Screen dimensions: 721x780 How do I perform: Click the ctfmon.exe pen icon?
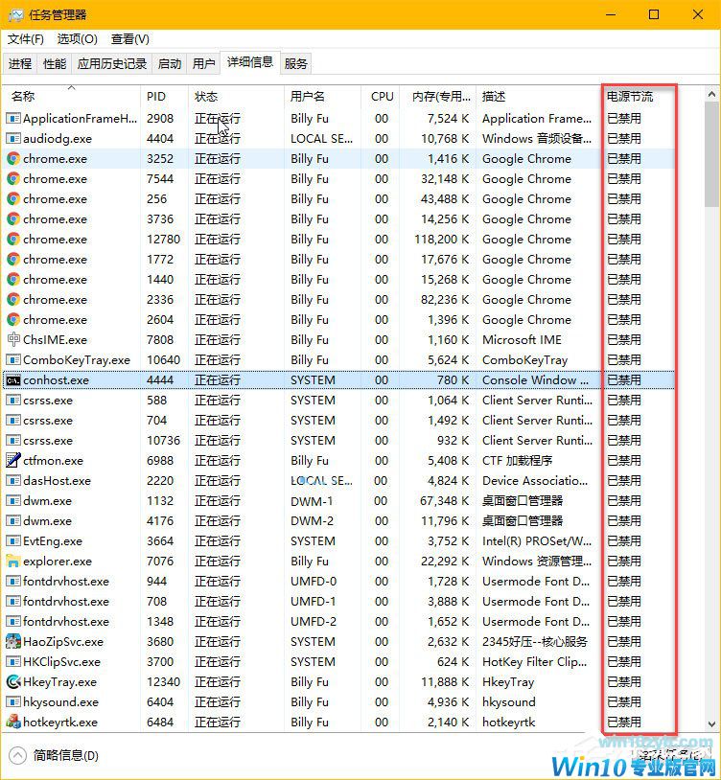12,460
